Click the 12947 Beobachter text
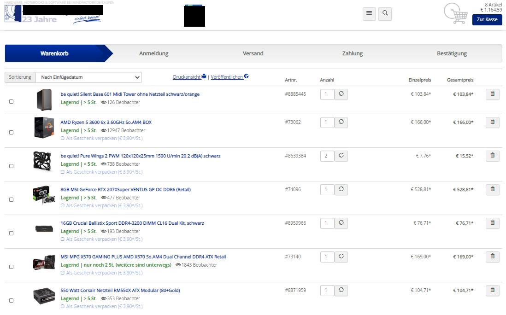Screen dimensions: 506x315 126,130
